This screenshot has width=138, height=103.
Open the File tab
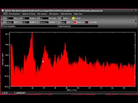point(5,14)
